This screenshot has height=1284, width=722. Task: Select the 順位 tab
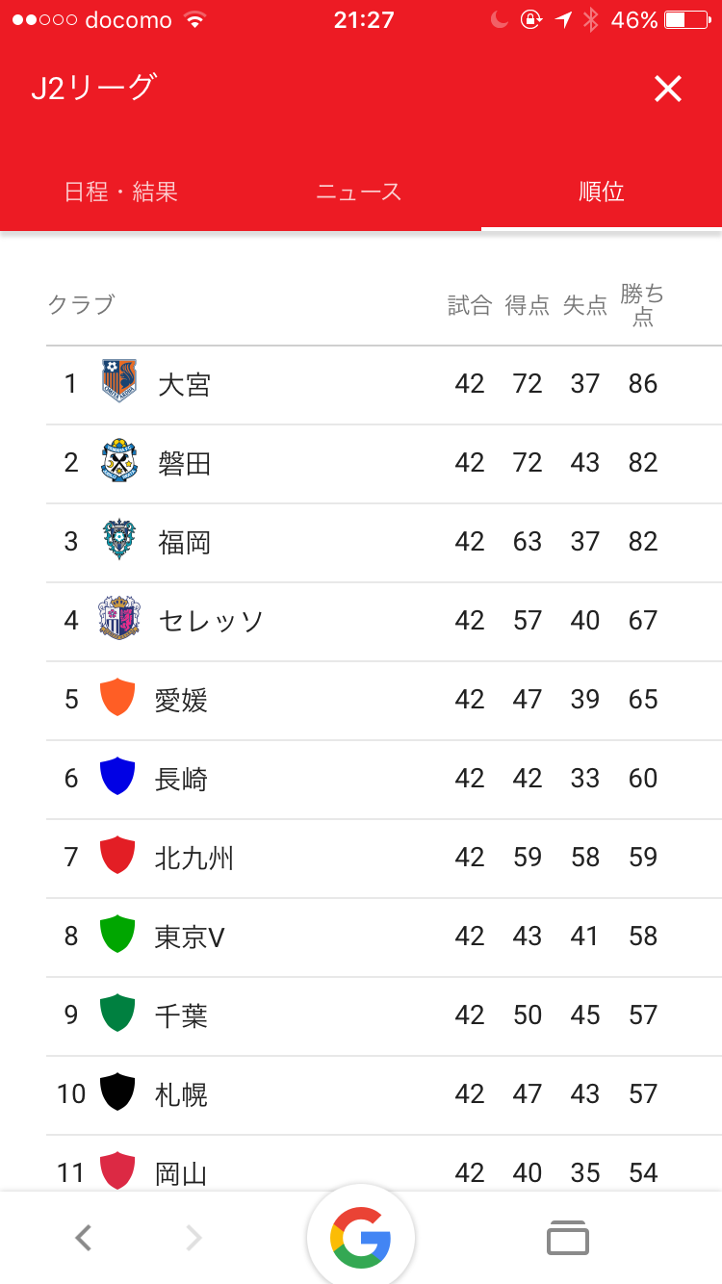point(602,192)
